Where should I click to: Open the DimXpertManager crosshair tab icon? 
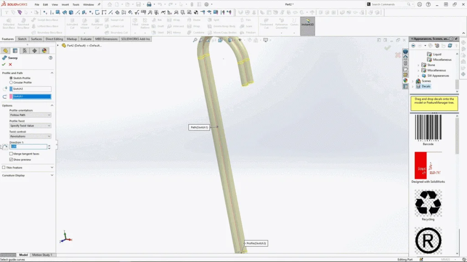point(35,51)
